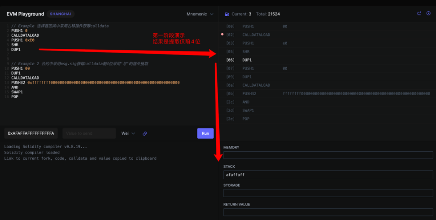This screenshot has width=436, height=220.
Task: Click the SHANGHAI fork badge
Action: click(61, 14)
